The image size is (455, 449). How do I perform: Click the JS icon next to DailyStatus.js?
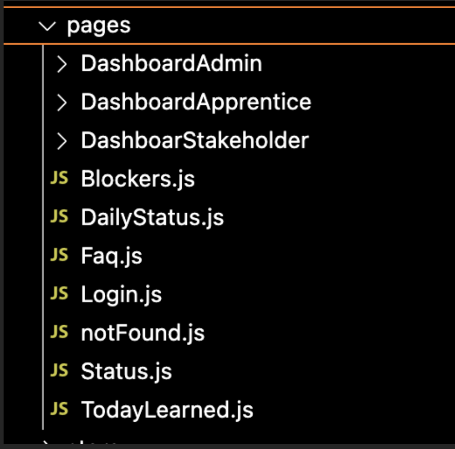point(60,217)
